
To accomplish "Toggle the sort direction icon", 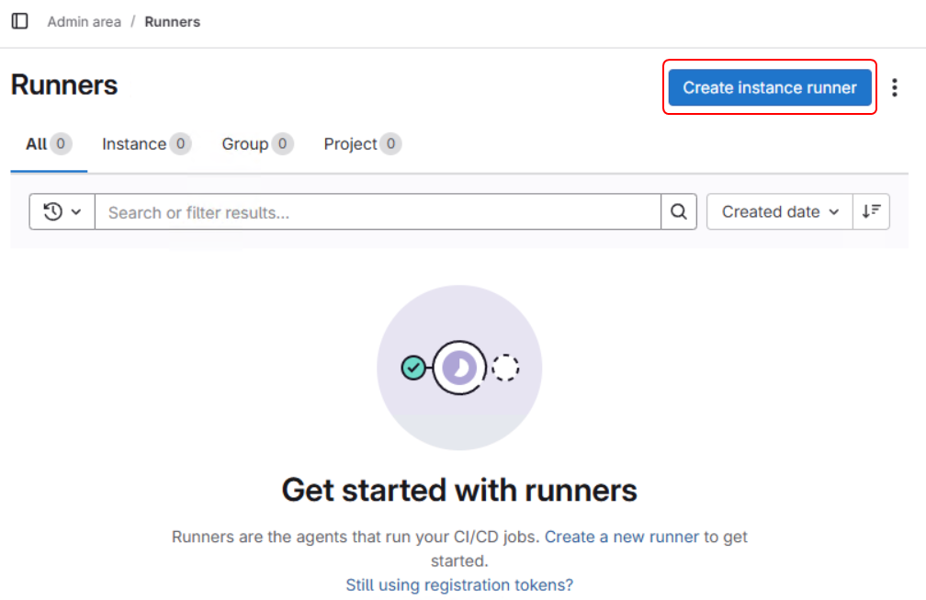I will pyautogui.click(x=871, y=212).
